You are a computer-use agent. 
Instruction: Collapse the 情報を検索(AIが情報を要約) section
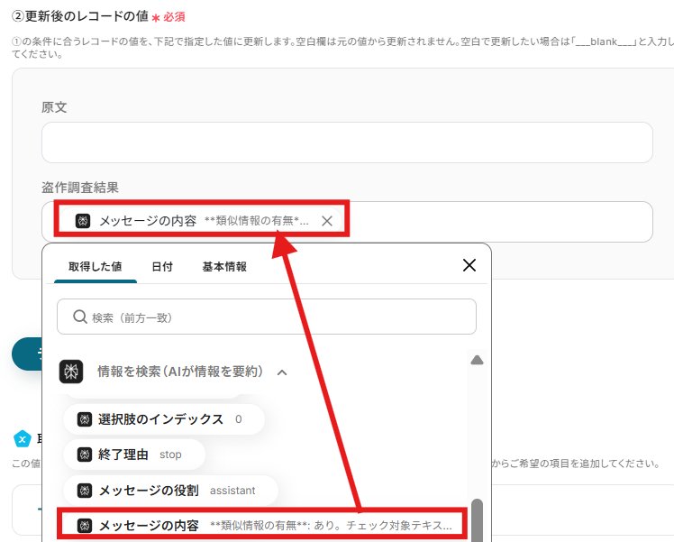(x=282, y=372)
